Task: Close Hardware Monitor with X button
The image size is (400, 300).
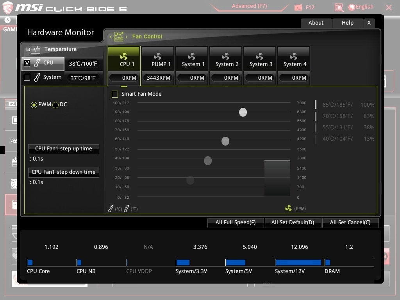Action: (369, 23)
